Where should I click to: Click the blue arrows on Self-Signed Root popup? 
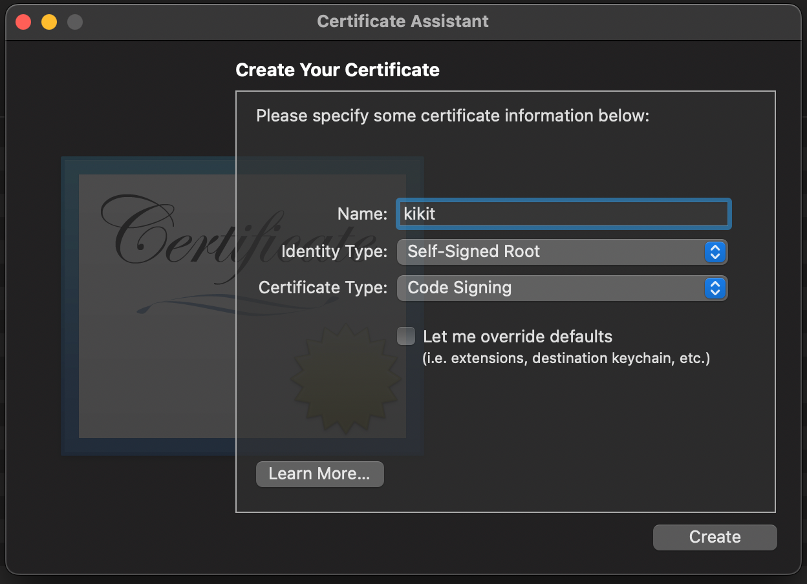[x=715, y=251]
